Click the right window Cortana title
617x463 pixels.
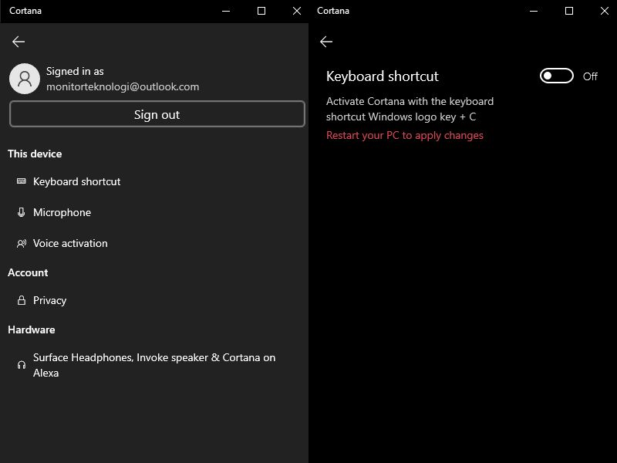[333, 11]
